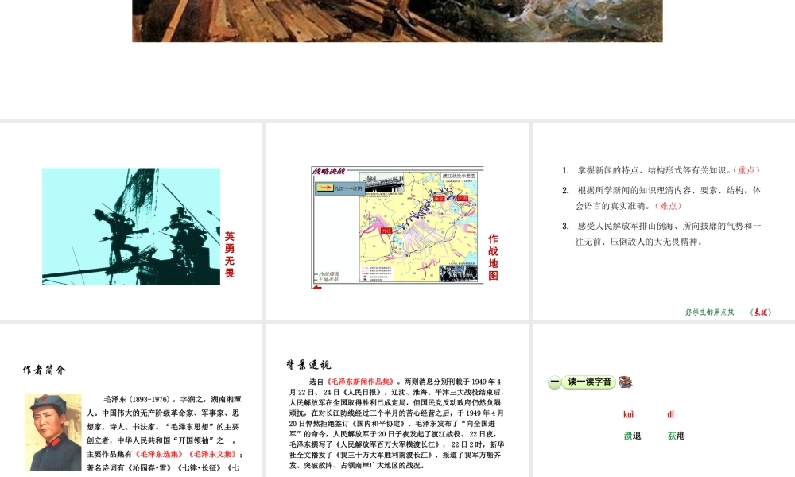Image resolution: width=795 pixels, height=477 pixels.
Task: Click the 作者简介 heading
Action: [x=44, y=370]
